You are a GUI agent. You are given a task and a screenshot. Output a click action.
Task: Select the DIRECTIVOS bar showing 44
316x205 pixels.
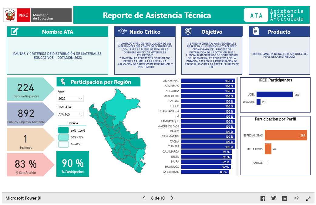[268, 149]
